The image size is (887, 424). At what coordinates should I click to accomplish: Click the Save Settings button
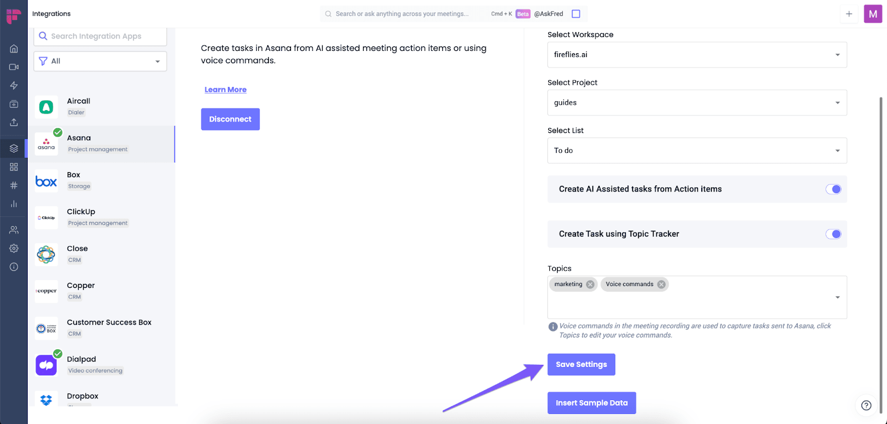tap(582, 365)
